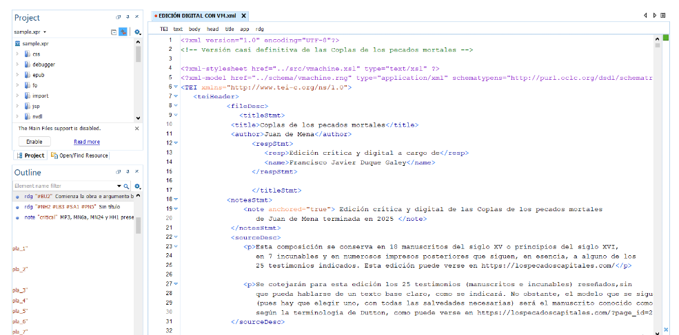Collapse the notesStmt fold on line 18

click(176, 199)
